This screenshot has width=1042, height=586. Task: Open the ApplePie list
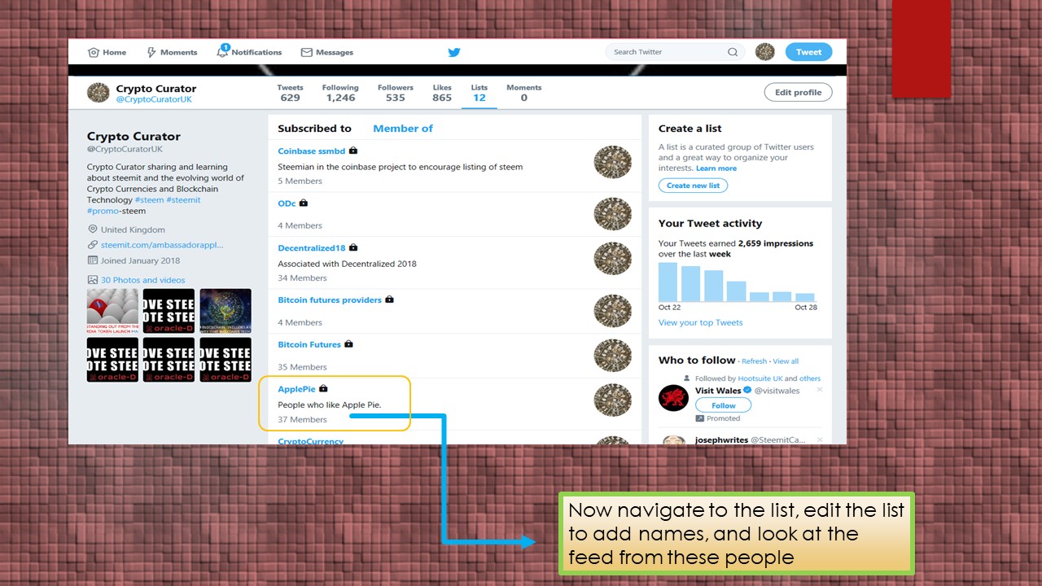pyautogui.click(x=296, y=389)
